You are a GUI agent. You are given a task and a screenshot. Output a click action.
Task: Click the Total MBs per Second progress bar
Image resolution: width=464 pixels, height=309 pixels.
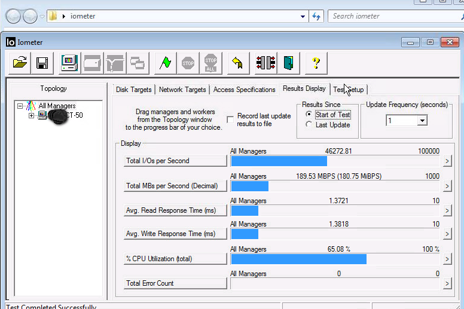click(x=335, y=186)
